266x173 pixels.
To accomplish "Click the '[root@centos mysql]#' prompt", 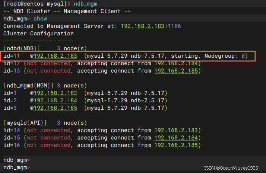I will (x=37, y=4).
